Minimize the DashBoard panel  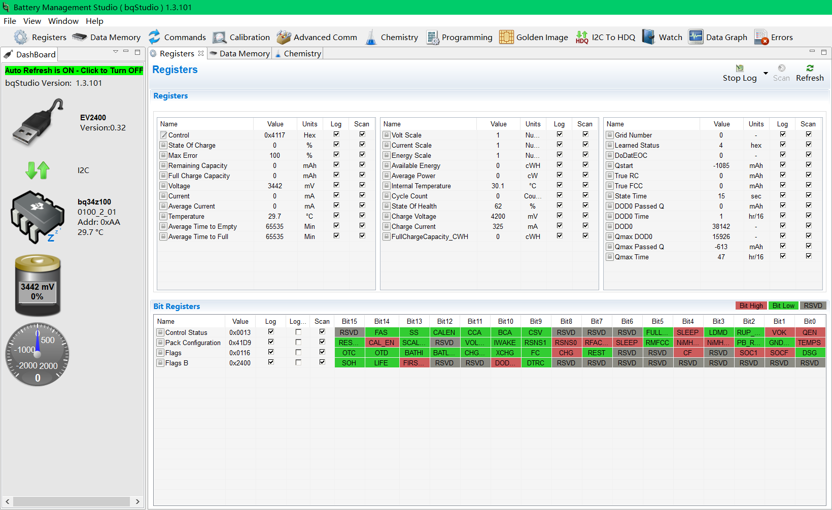pyautogui.click(x=126, y=52)
